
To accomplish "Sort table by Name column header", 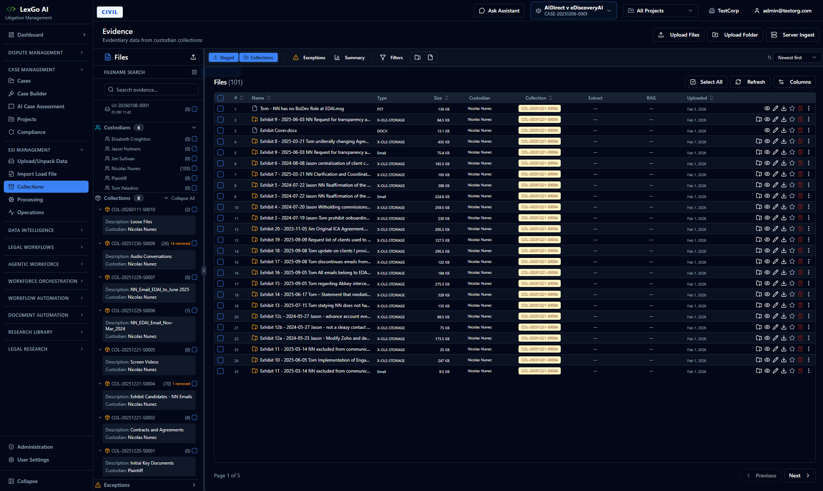I will pos(261,98).
